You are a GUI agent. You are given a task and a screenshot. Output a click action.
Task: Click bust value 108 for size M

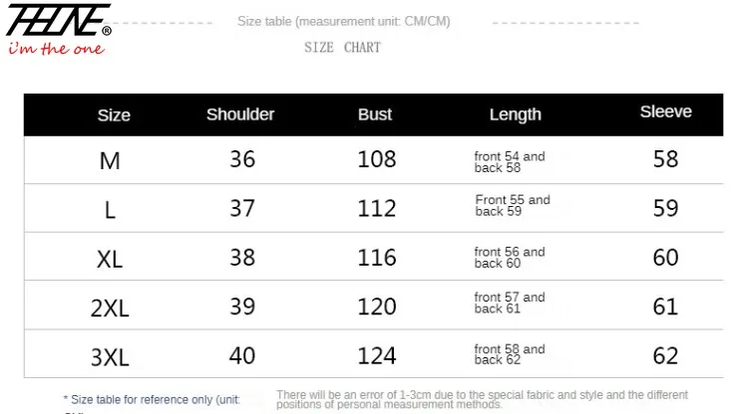pyautogui.click(x=377, y=159)
